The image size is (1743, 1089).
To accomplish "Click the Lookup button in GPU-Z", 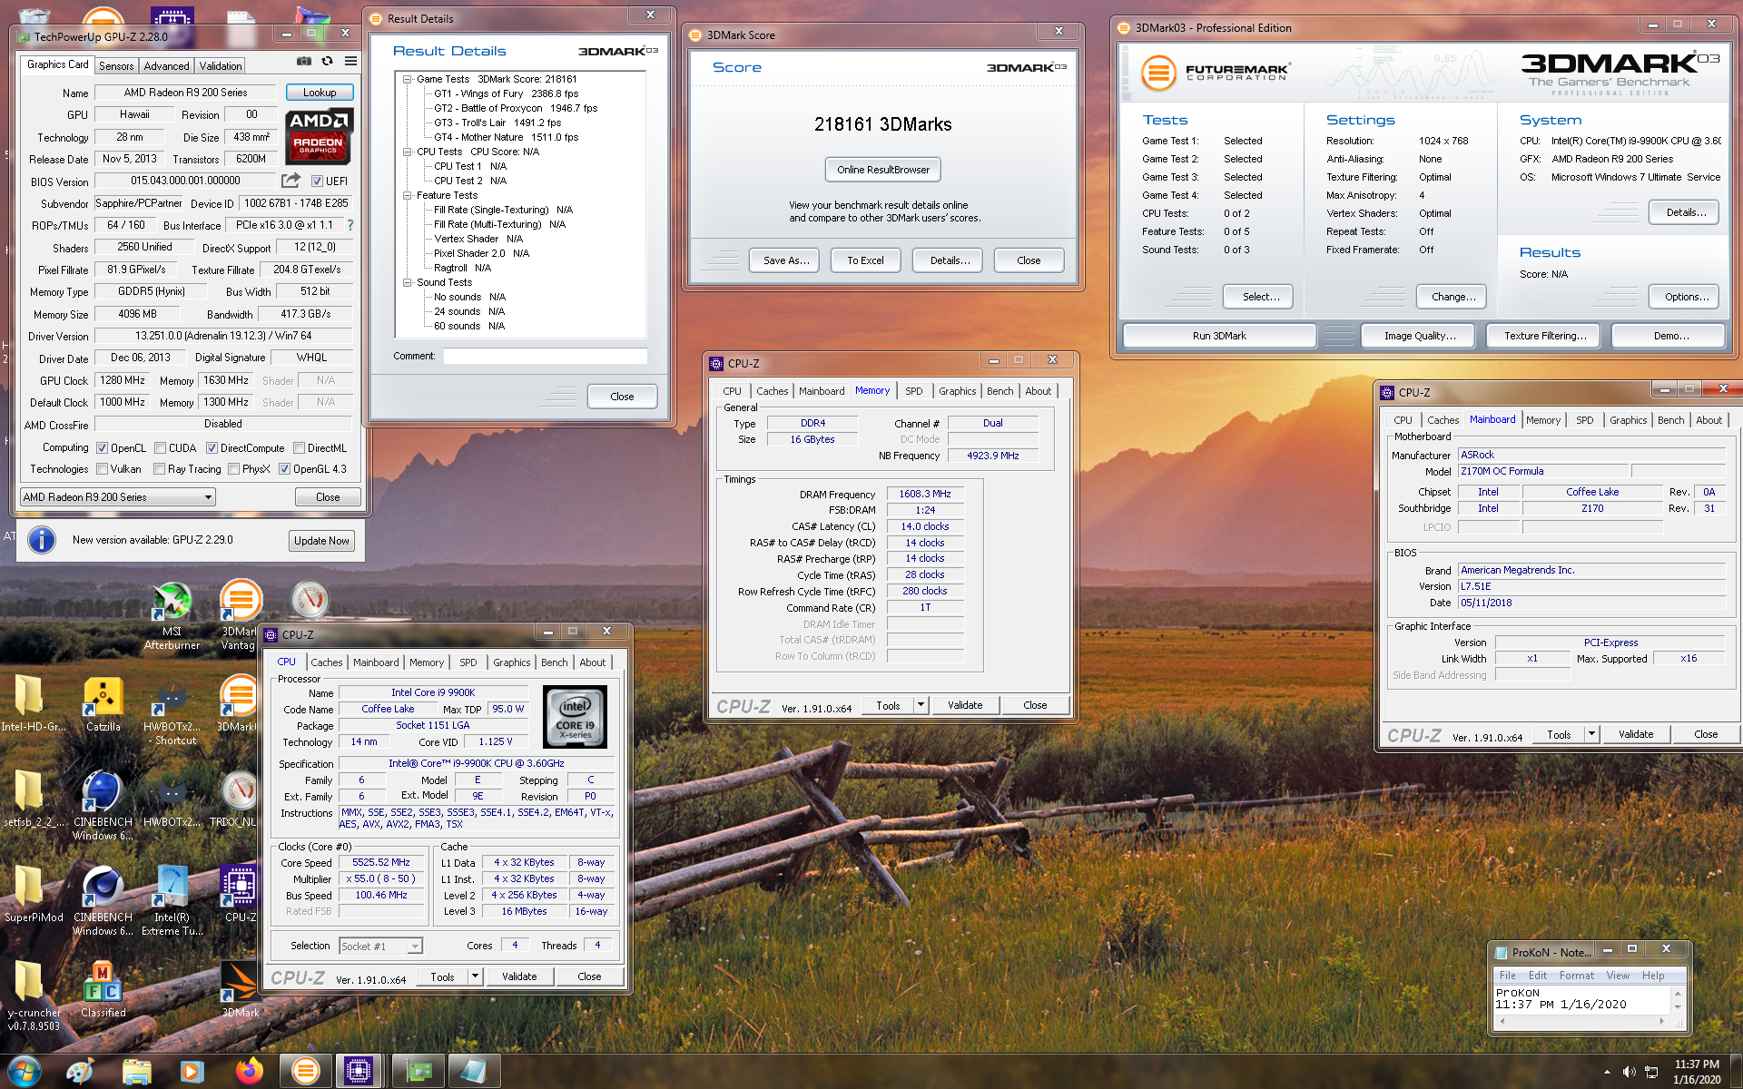I will pos(320,93).
